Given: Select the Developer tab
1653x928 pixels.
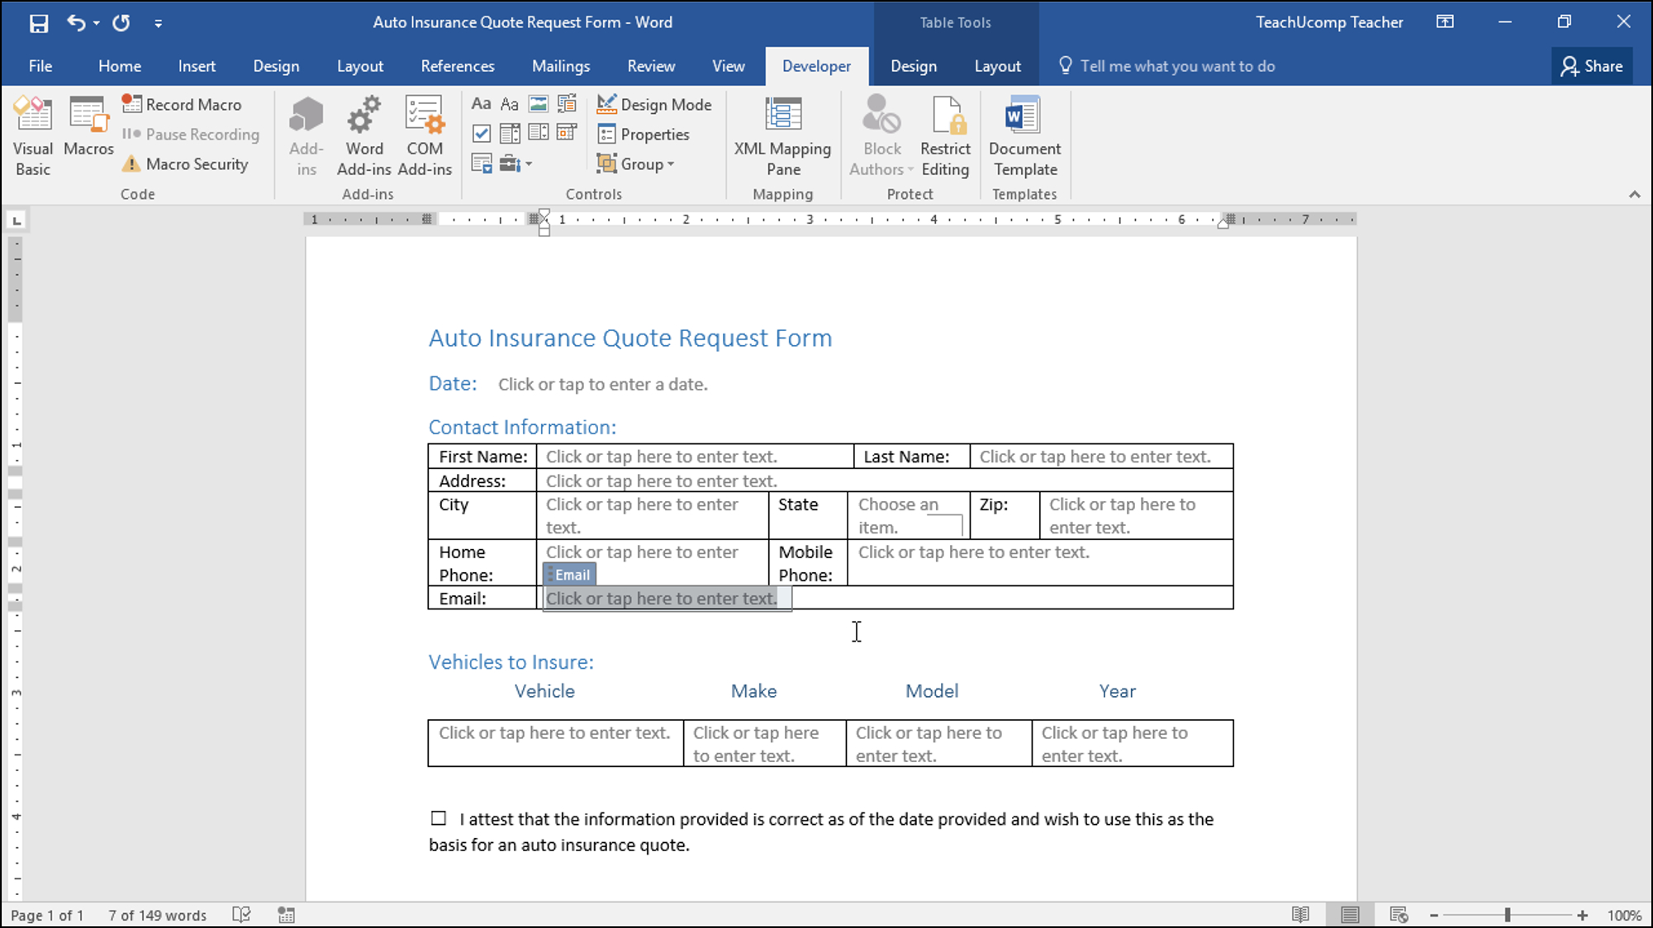Looking at the screenshot, I should 816,66.
